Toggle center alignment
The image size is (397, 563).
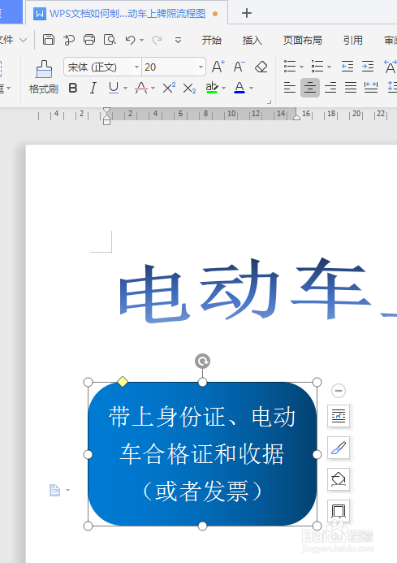coord(310,88)
